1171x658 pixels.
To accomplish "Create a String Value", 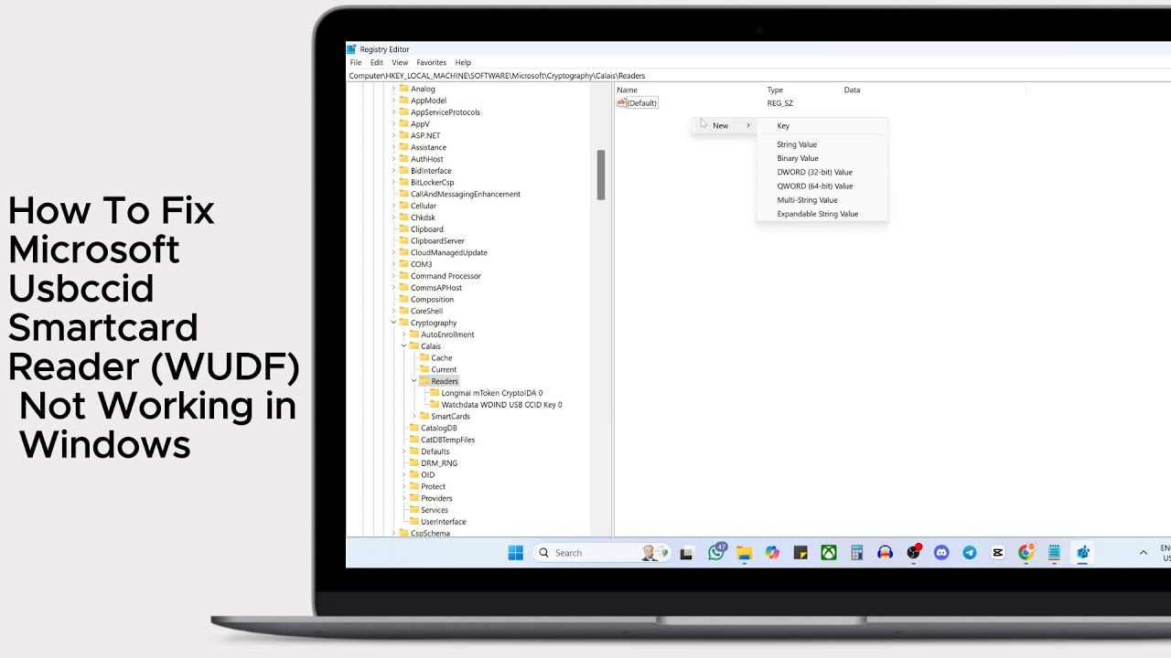I will coord(822,144).
